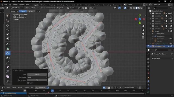Viewport: 174px width, 97px height.
Task: Collapse the Empty object tree
Action: 150,31
